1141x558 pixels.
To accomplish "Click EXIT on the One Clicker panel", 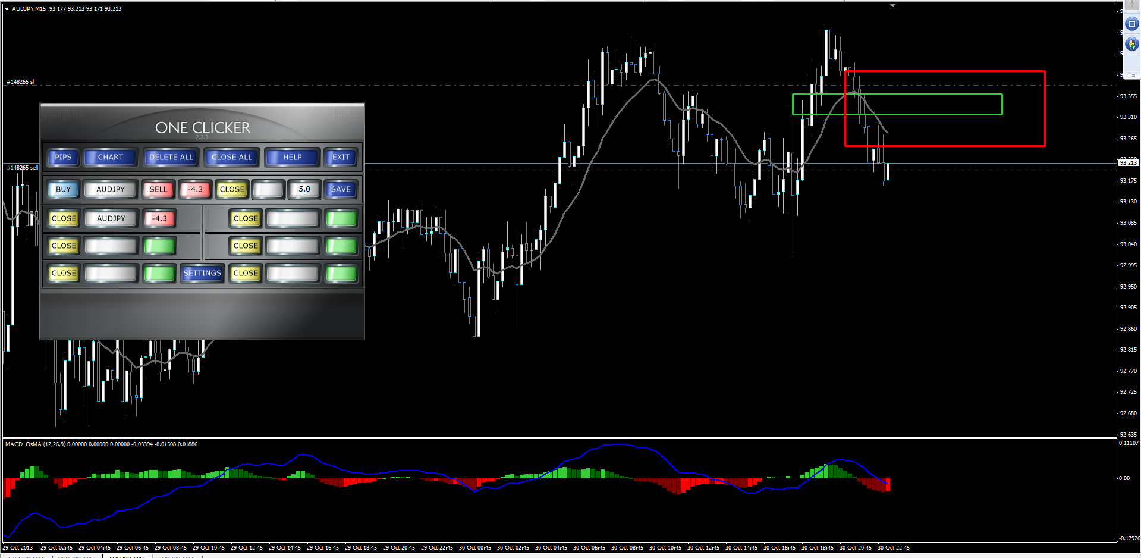I will [x=341, y=157].
